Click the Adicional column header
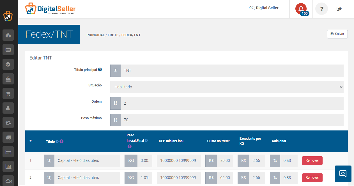Viewport: 354px width, 186px height. (279, 141)
